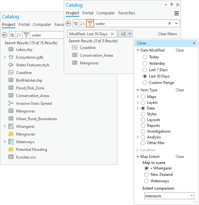
Task: Open the Favorites tab
Action: pos(126,13)
